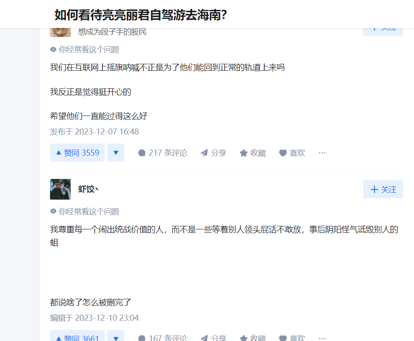Share the second answer by 虾饺丶
The height and width of the screenshot is (341, 414).
point(213,338)
